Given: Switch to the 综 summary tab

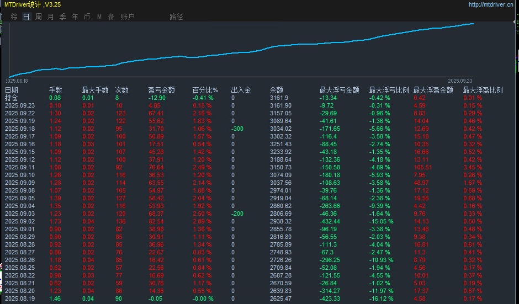Looking at the screenshot, I should [x=14, y=17].
